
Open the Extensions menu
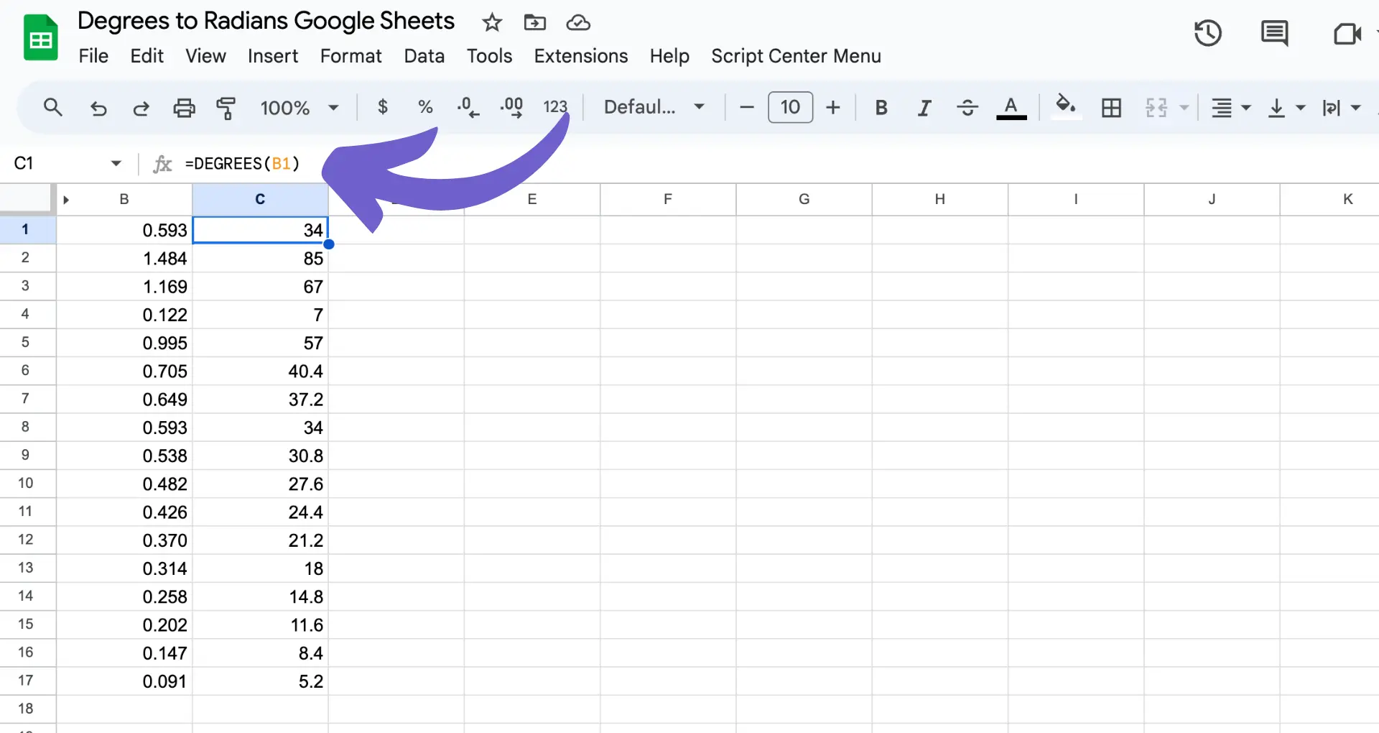click(x=580, y=56)
